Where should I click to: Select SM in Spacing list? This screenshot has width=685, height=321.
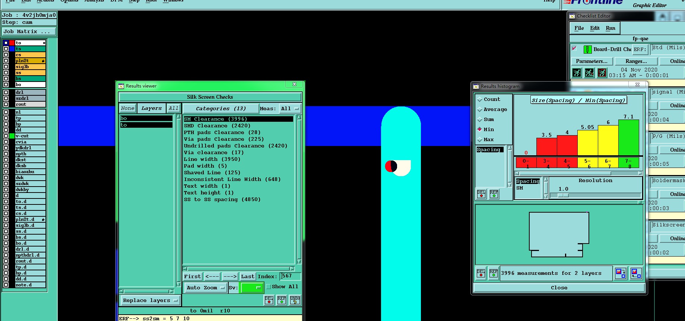click(x=520, y=188)
